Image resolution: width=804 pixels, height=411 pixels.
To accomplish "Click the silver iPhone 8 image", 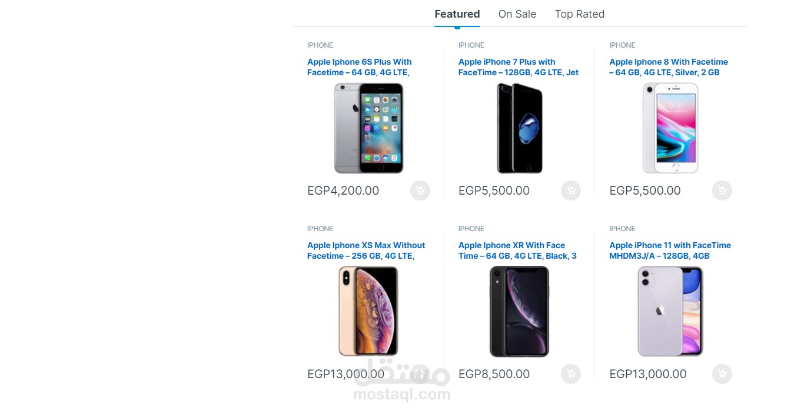I will point(670,128).
